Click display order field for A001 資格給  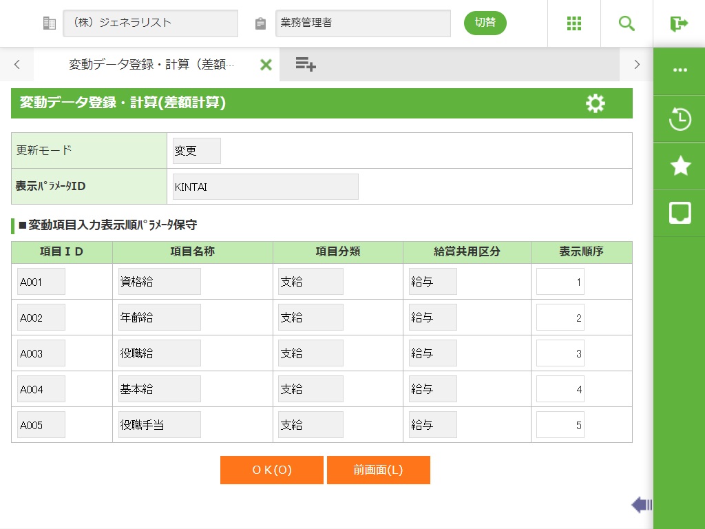(560, 282)
